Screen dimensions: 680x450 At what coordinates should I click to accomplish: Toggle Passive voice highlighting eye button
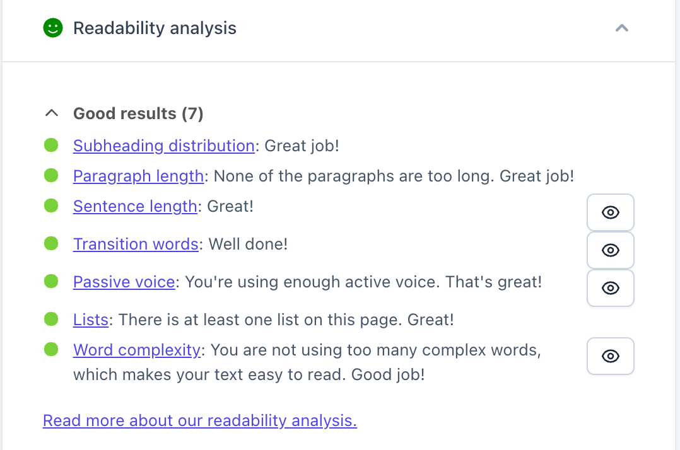[610, 288]
